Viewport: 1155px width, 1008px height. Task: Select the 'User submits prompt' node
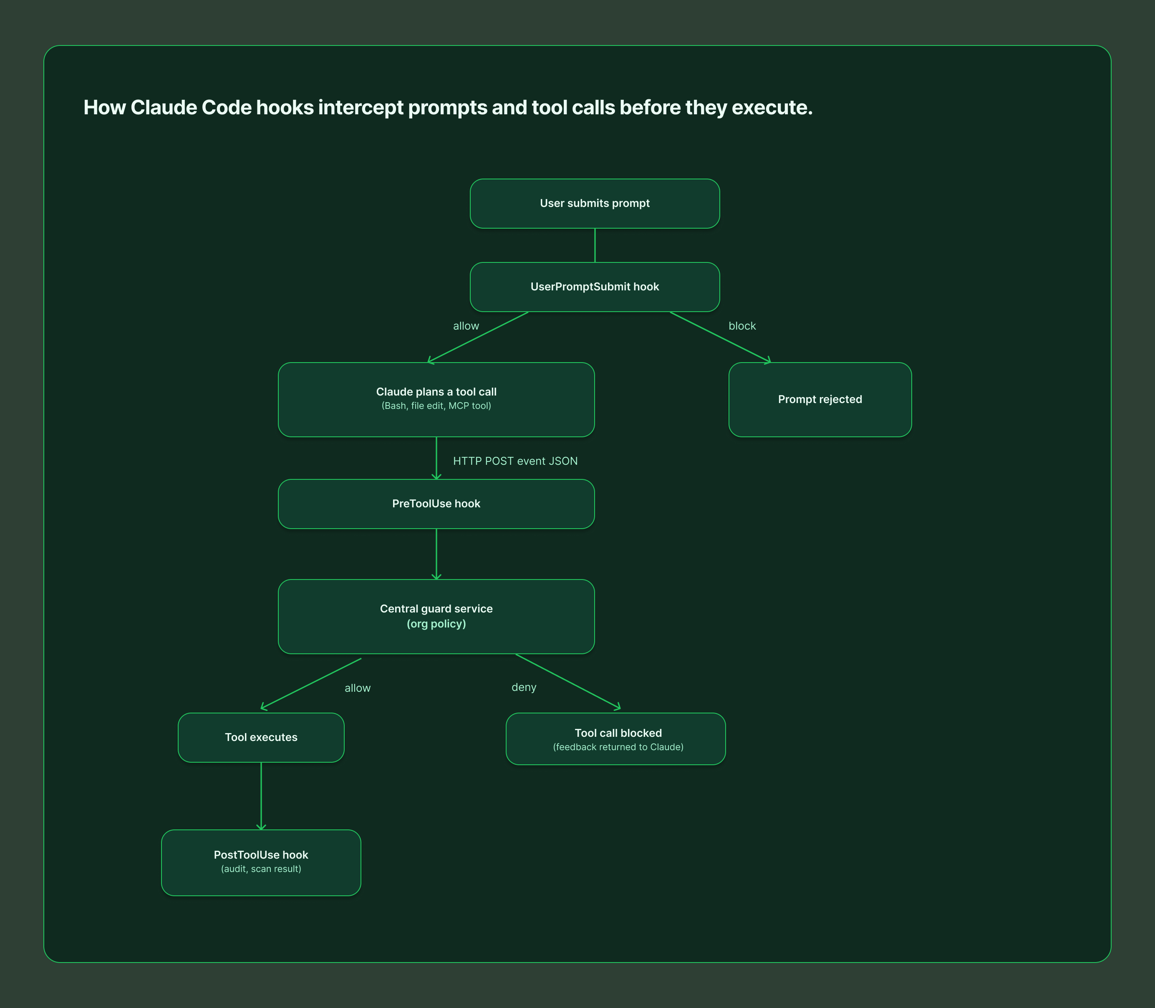pyautogui.click(x=595, y=204)
